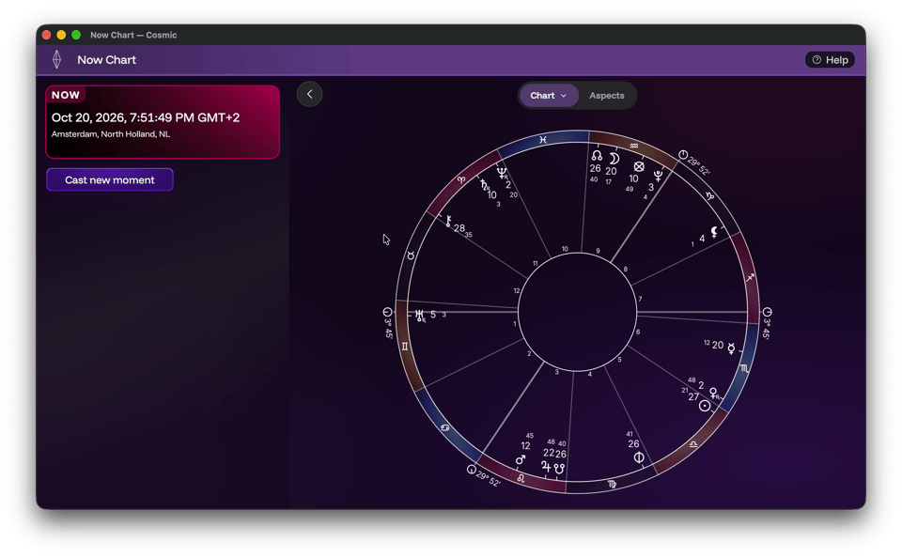The width and height of the screenshot is (902, 557).
Task: Click house number 1 label
Action: [x=514, y=324]
